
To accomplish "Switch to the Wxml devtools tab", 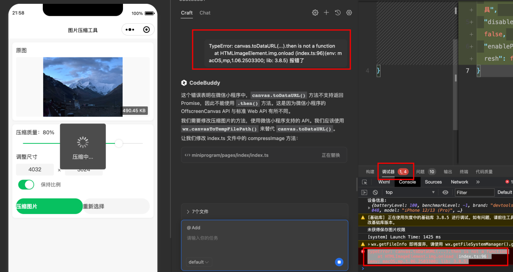I will [x=384, y=182].
